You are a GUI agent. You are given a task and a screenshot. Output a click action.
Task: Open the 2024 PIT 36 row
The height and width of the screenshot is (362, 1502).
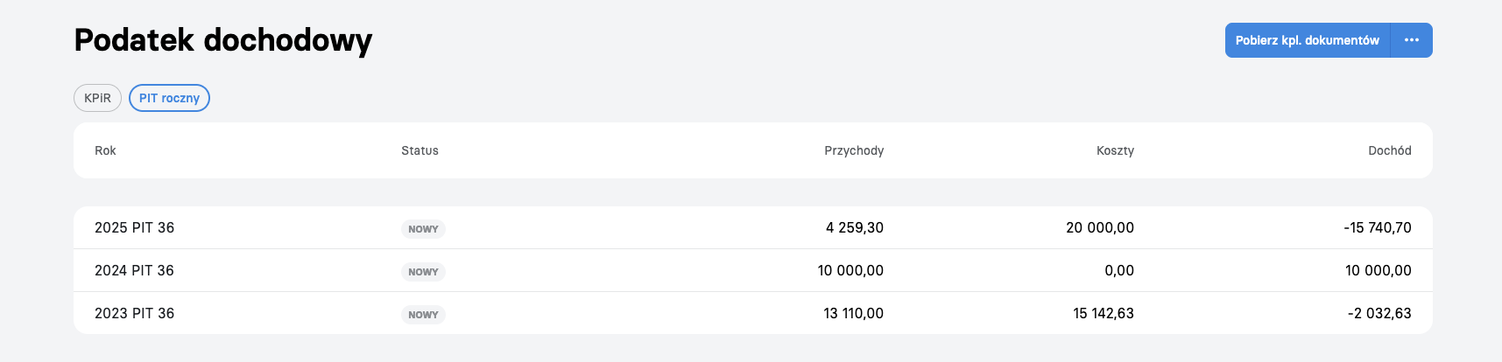(x=753, y=270)
